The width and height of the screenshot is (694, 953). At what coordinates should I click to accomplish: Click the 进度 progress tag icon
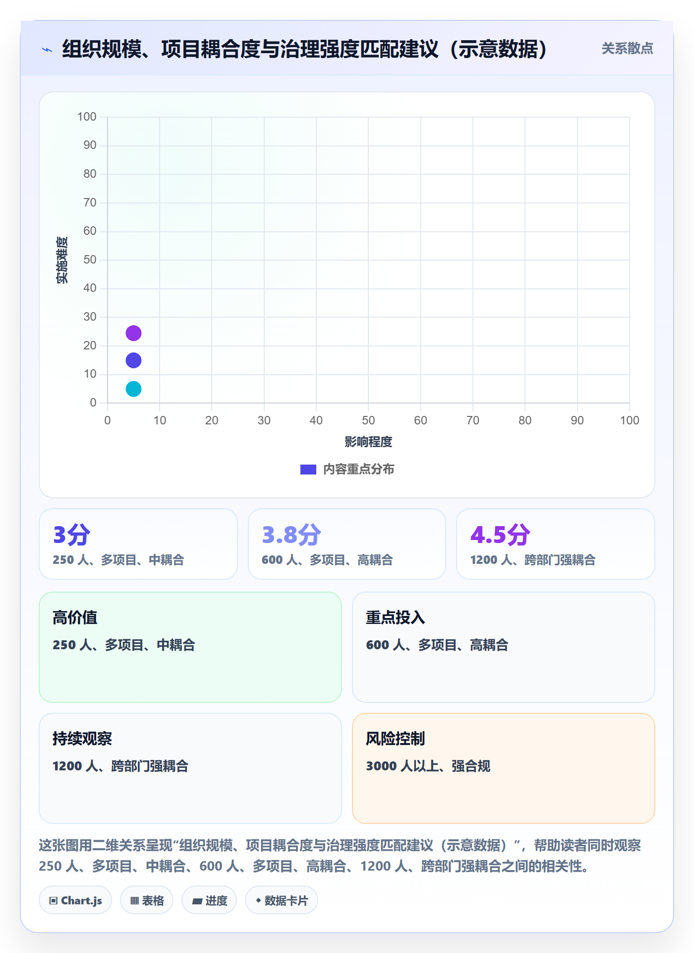(197, 901)
